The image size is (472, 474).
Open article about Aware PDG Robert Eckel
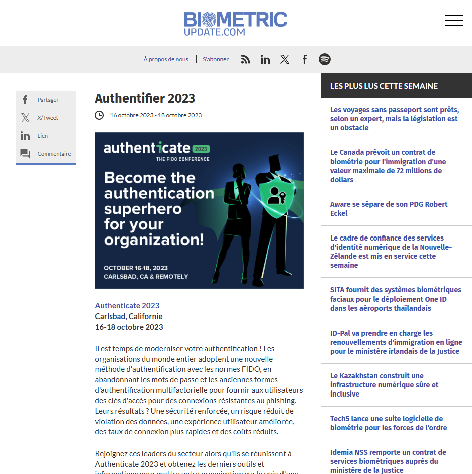(389, 209)
